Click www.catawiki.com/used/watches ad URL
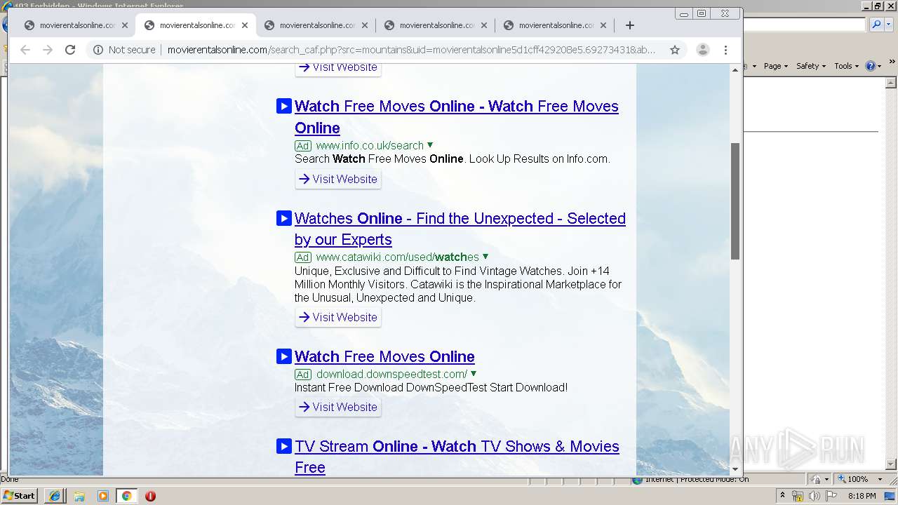Image resolution: width=898 pixels, height=505 pixels. pyautogui.click(x=397, y=257)
